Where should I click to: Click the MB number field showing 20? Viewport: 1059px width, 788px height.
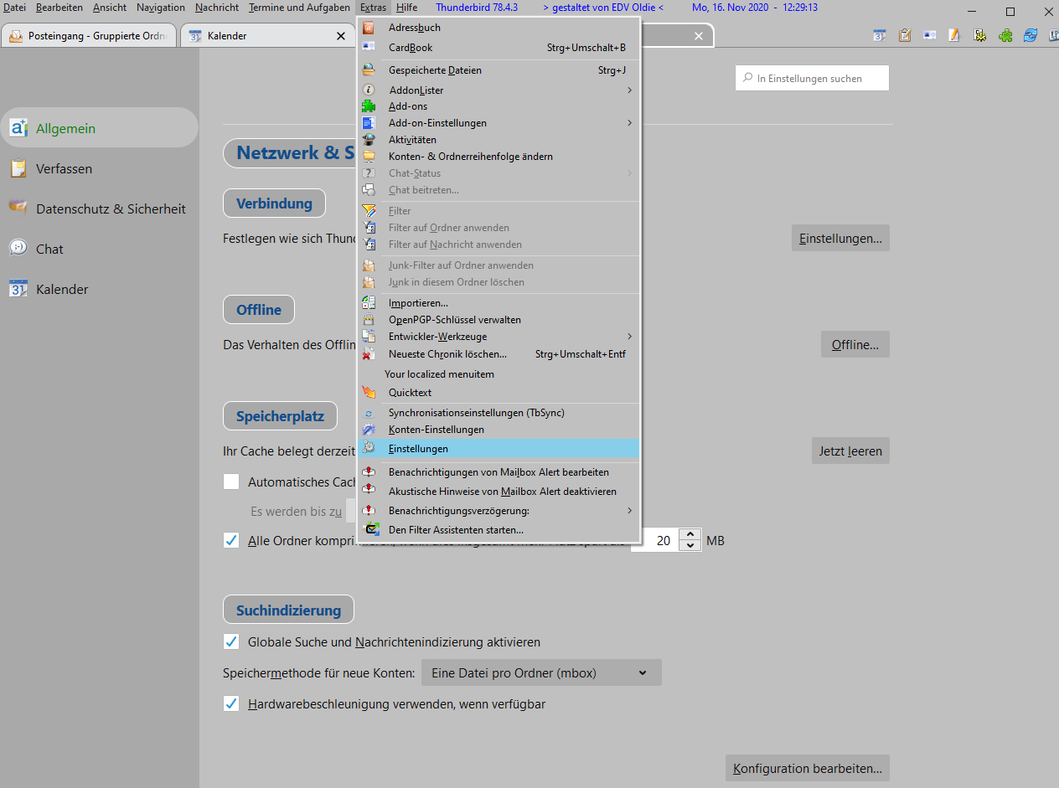[x=655, y=541]
